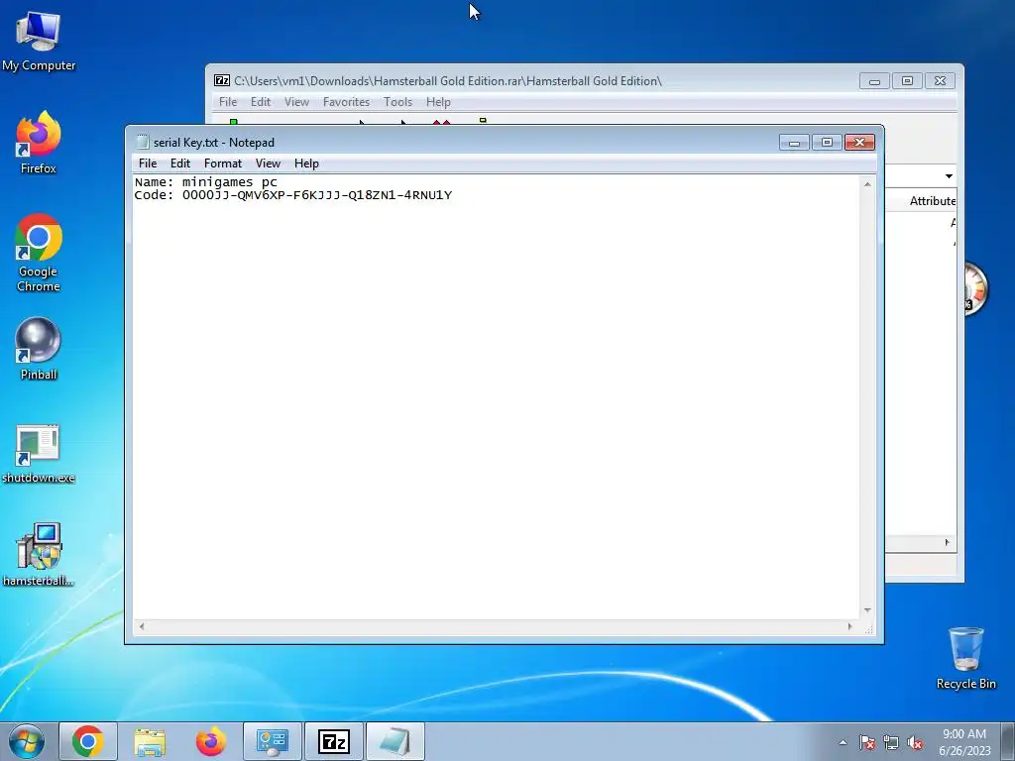
Task: Close the 7-Zip window
Action: pyautogui.click(x=940, y=81)
